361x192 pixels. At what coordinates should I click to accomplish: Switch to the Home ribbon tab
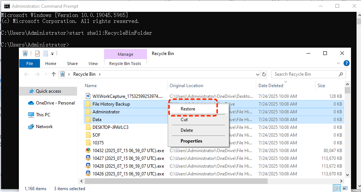(x=51, y=64)
